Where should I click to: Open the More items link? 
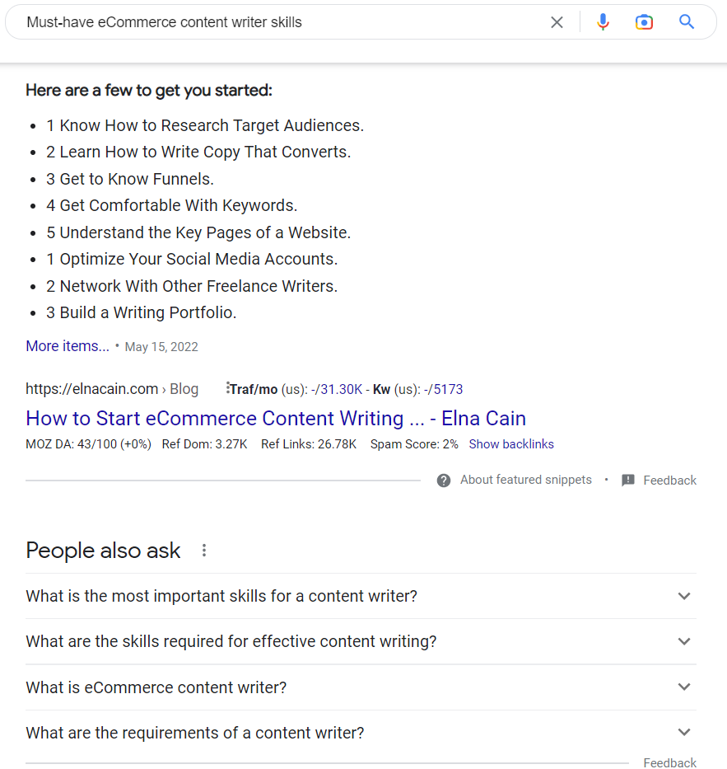point(67,345)
